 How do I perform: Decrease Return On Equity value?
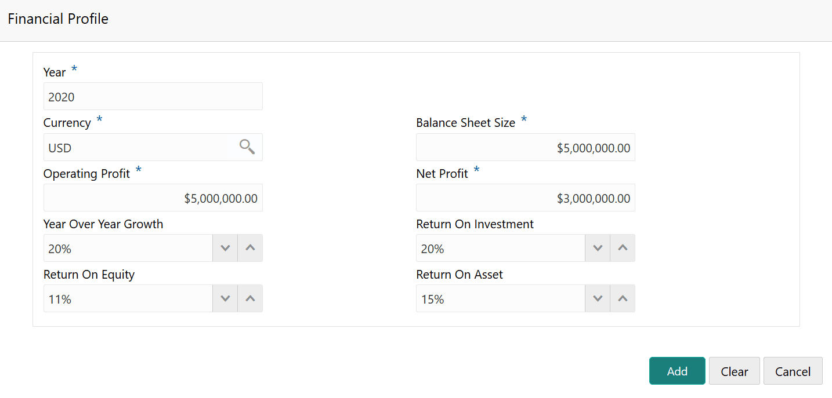tap(225, 298)
